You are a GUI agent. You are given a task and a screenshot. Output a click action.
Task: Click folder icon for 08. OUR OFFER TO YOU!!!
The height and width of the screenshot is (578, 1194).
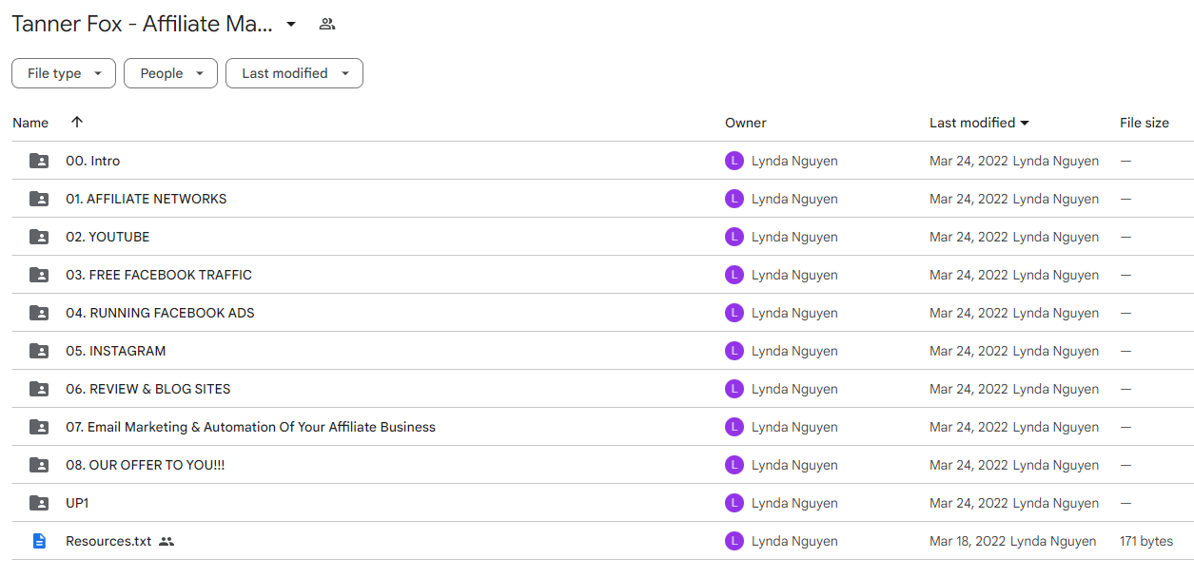click(x=39, y=465)
